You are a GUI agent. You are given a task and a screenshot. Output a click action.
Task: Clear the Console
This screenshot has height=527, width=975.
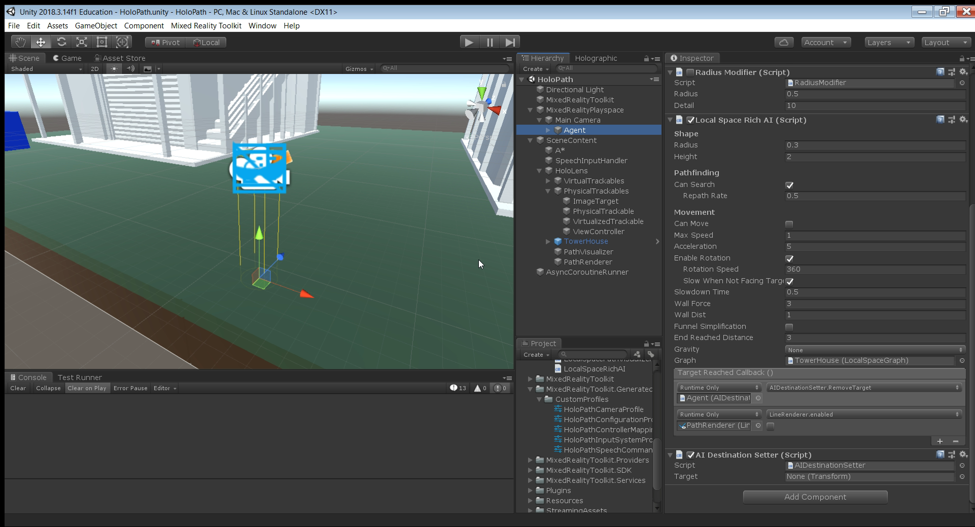(x=18, y=388)
